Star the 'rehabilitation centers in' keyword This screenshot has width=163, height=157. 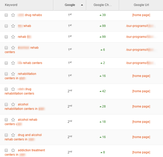(13, 74)
